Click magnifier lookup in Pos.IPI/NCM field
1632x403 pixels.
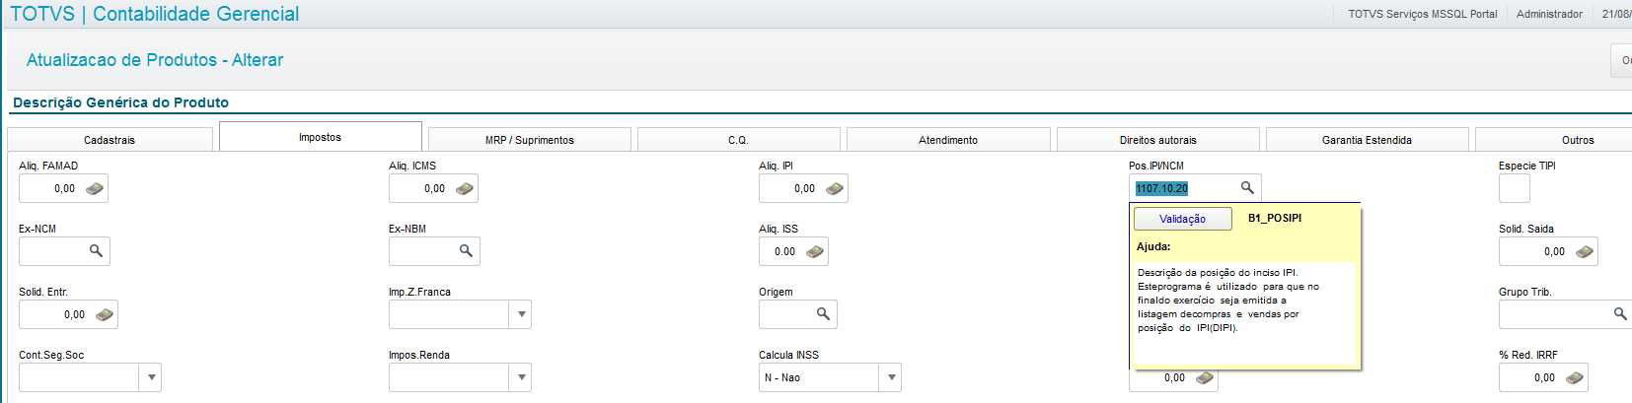point(1247,187)
